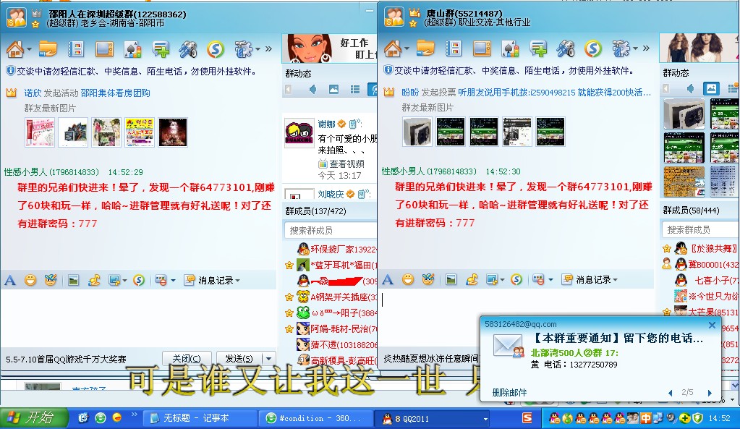The image size is (740, 429).
Task: Go to next mail in the popup
Action: pyautogui.click(x=710, y=393)
